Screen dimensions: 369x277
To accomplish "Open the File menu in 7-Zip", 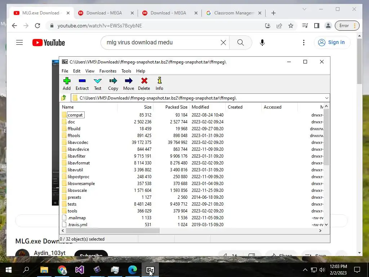I will click(x=65, y=71).
